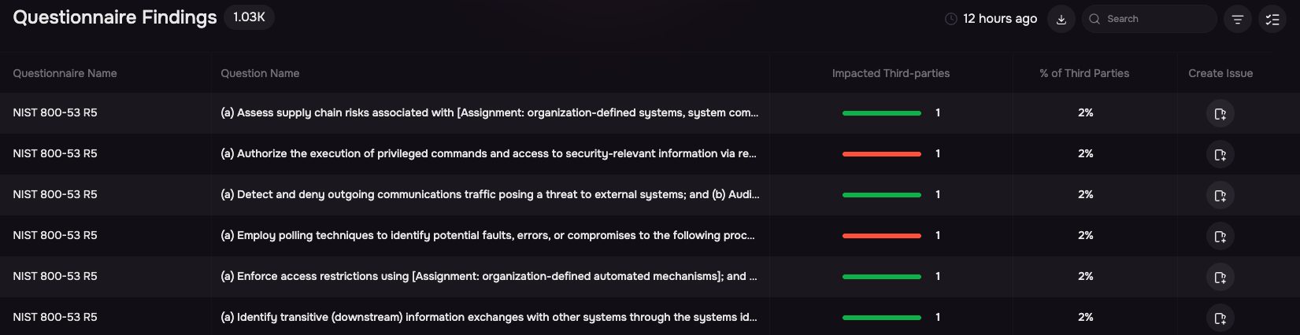
Task: Sort by Questionnaire Name column header
Action: 65,73
